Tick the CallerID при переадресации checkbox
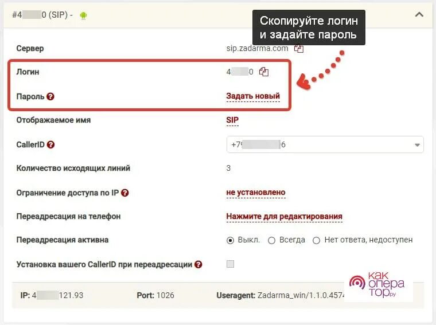Image resolution: width=436 pixels, height=325 pixels. coord(230,264)
